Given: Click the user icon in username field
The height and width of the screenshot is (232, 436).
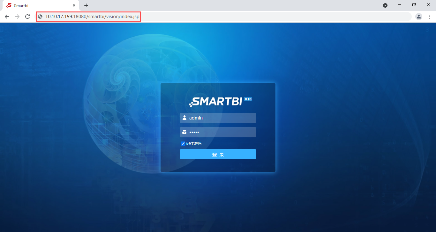Looking at the screenshot, I should click(184, 118).
